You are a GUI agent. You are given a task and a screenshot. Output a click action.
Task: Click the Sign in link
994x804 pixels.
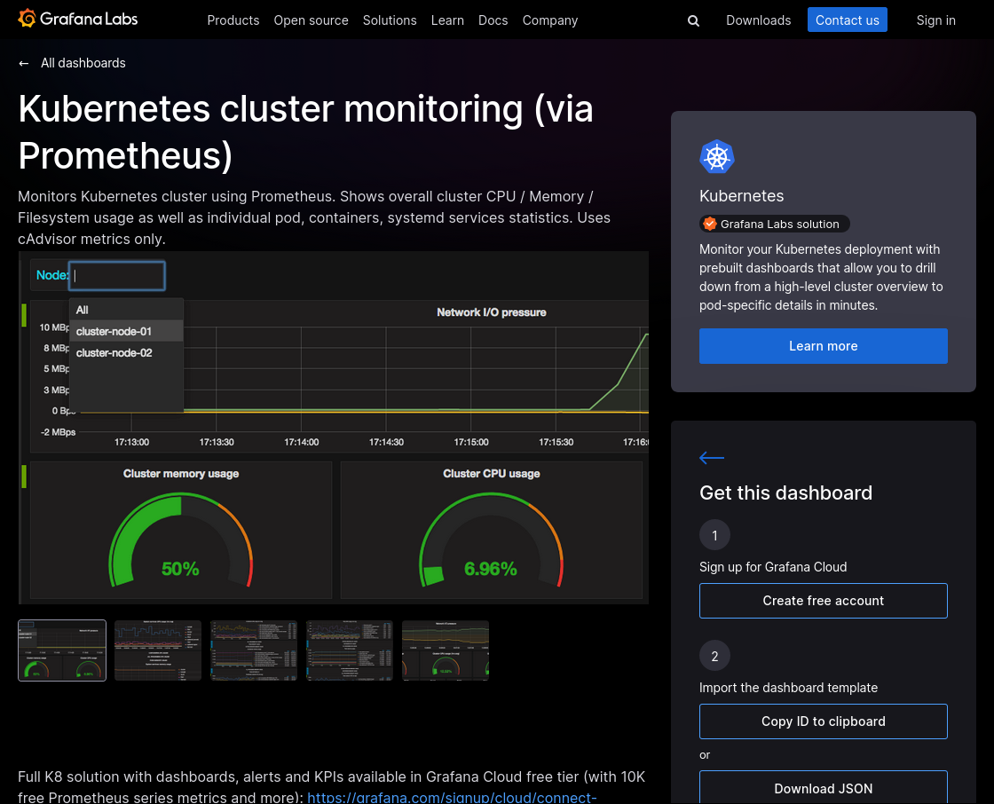click(x=935, y=20)
